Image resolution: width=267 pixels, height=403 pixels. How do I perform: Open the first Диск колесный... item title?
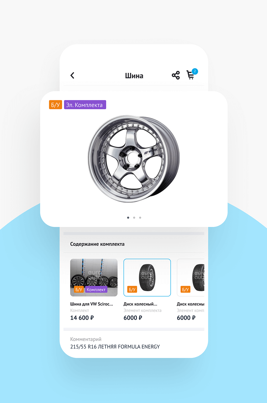coord(140,304)
